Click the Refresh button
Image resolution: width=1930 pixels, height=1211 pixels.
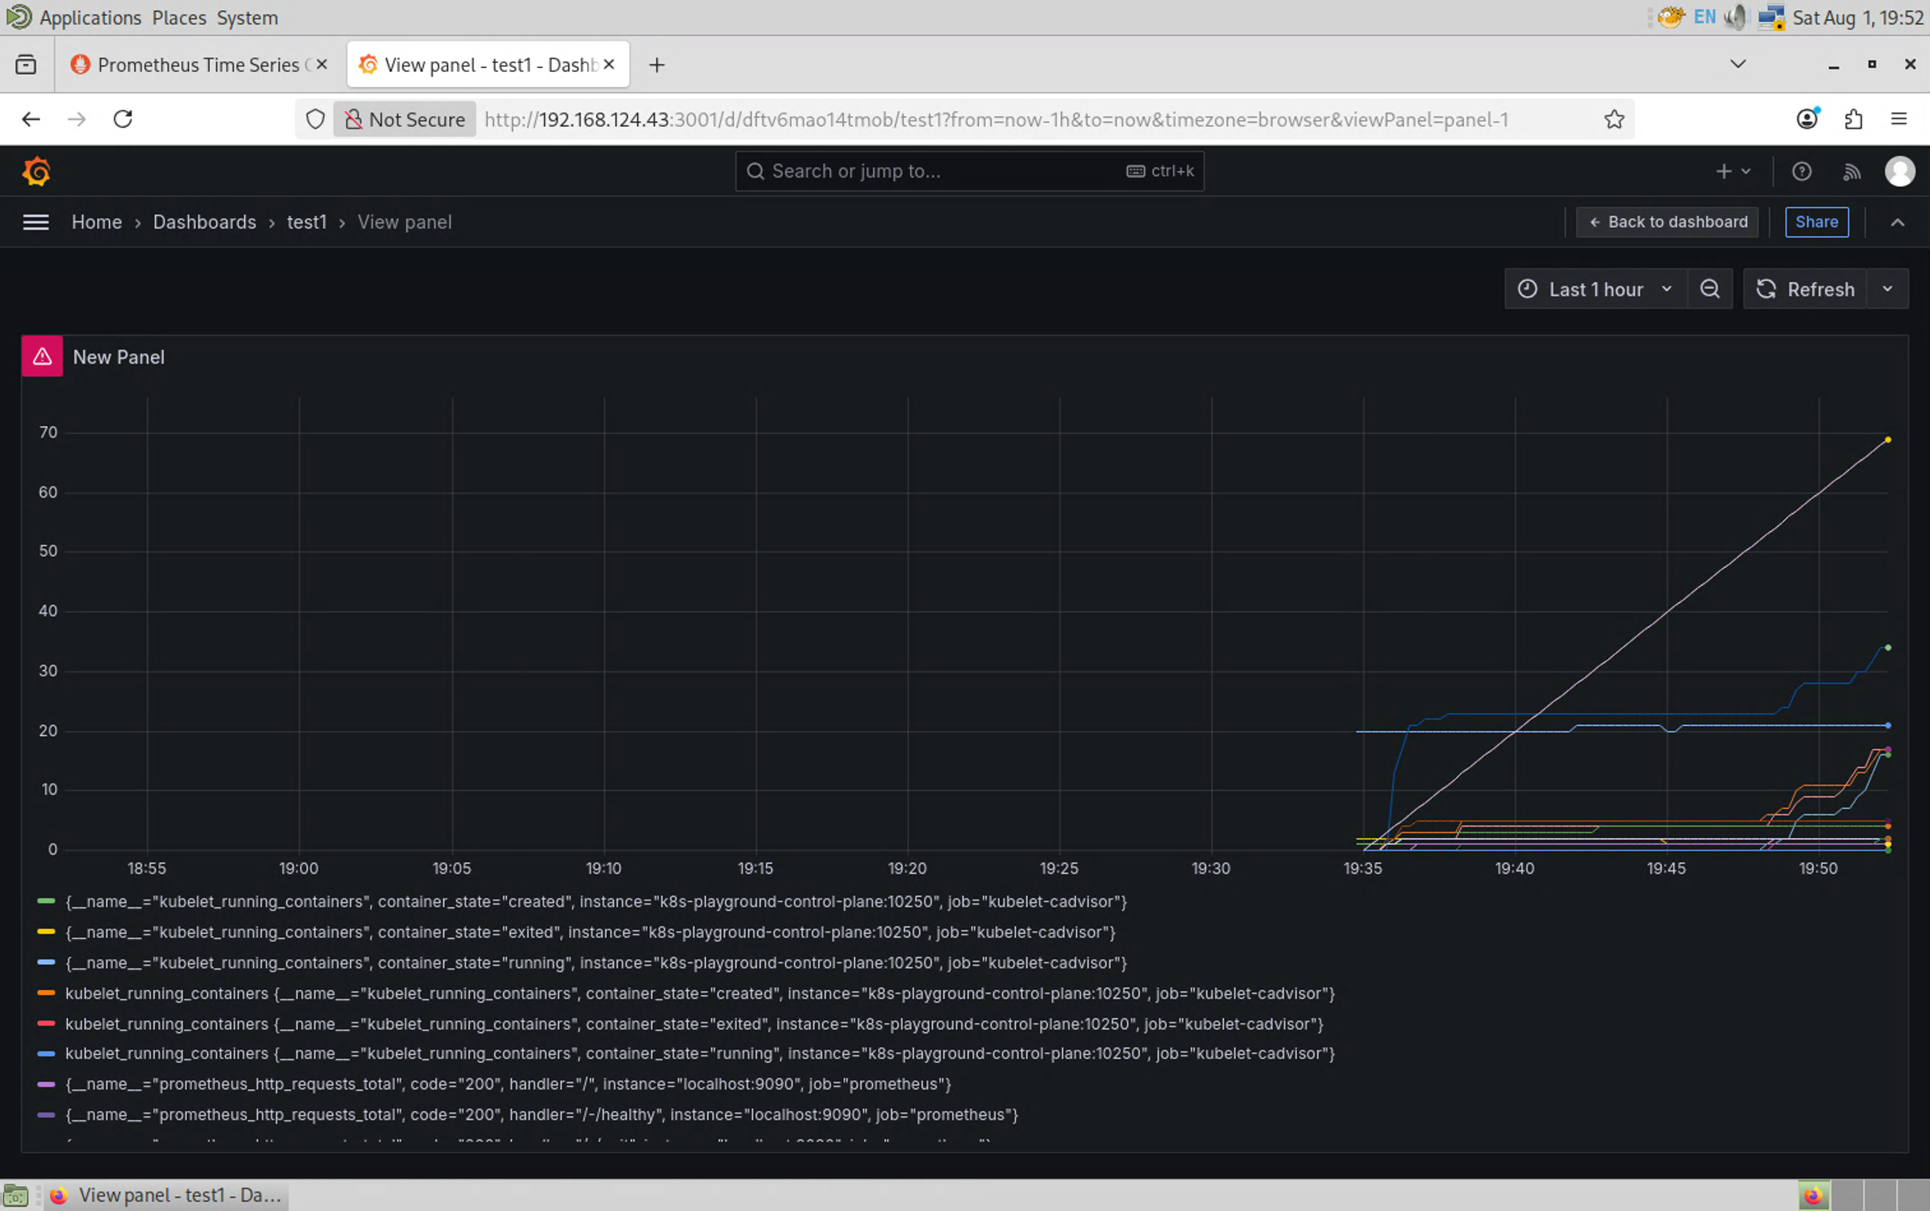1806,289
